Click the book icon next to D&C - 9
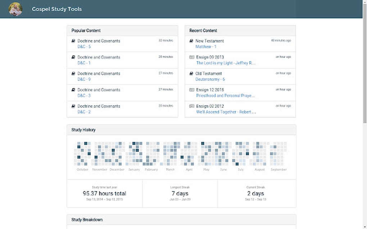This screenshot has width=367, height=229. pos(73,74)
